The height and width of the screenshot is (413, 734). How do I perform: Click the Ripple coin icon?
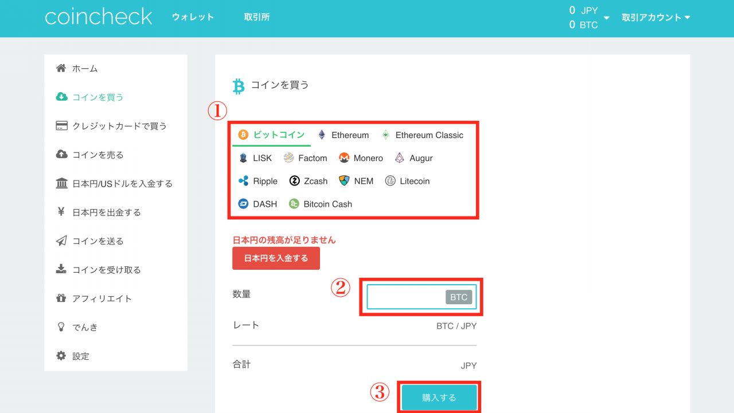coord(243,181)
